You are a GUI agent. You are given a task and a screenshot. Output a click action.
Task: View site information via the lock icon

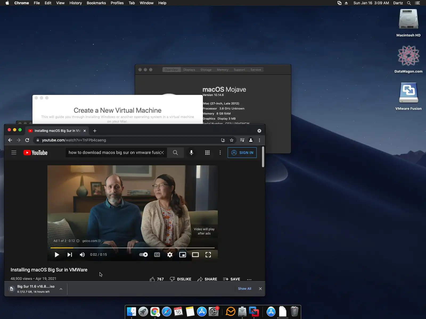38,140
